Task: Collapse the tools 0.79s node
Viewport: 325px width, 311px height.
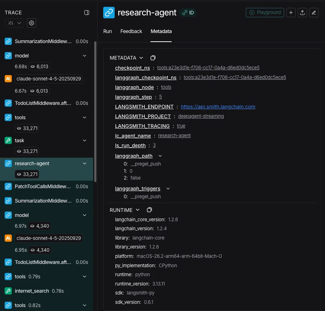Action: tap(84, 277)
